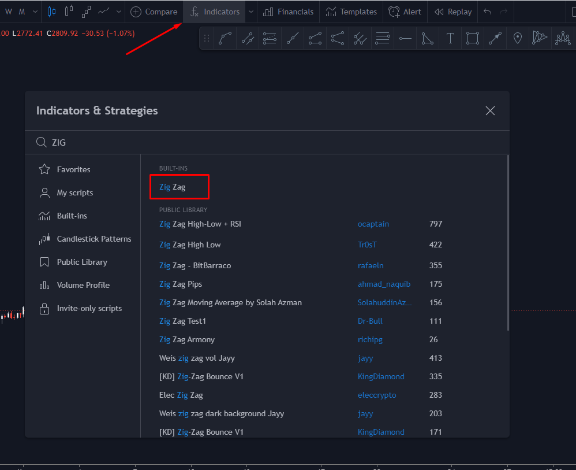Select the triangle pattern tool

tap(540, 38)
